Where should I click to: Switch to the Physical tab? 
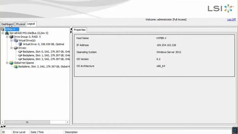[20, 24]
